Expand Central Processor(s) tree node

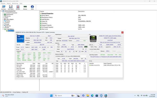[3, 13]
